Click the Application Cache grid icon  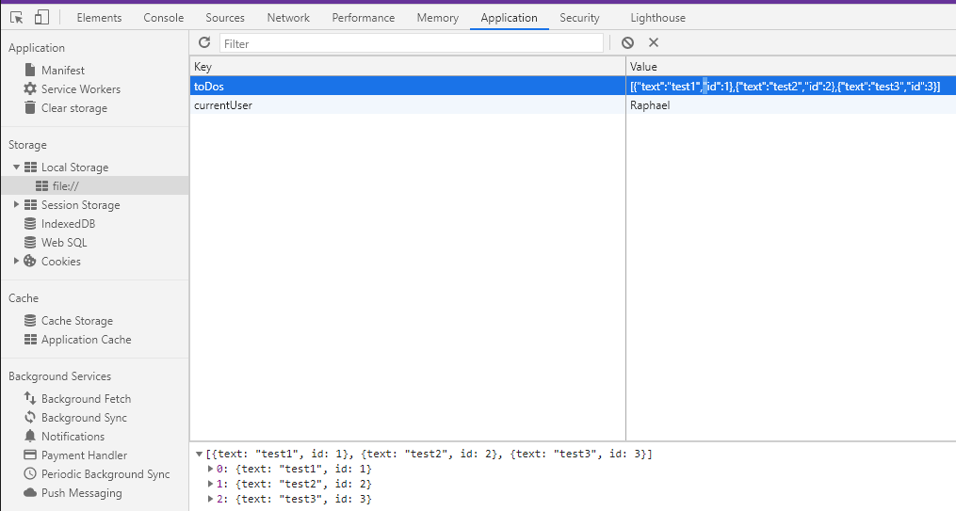(x=30, y=339)
